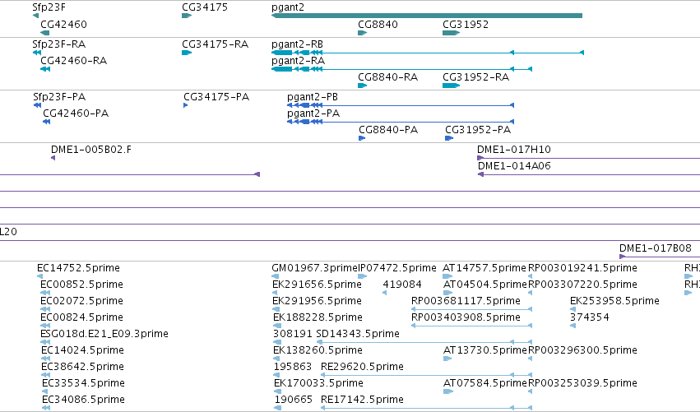700x412 pixels.
Task: Open EST RP003681117.5prime
Action: click(472, 309)
